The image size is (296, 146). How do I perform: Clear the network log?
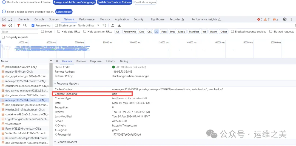10,25
